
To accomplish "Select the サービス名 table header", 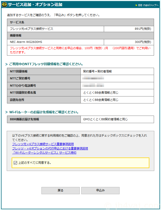I will (x=17, y=22).
